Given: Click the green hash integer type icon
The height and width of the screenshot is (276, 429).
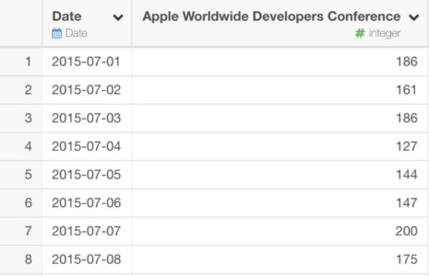Looking at the screenshot, I should [359, 33].
